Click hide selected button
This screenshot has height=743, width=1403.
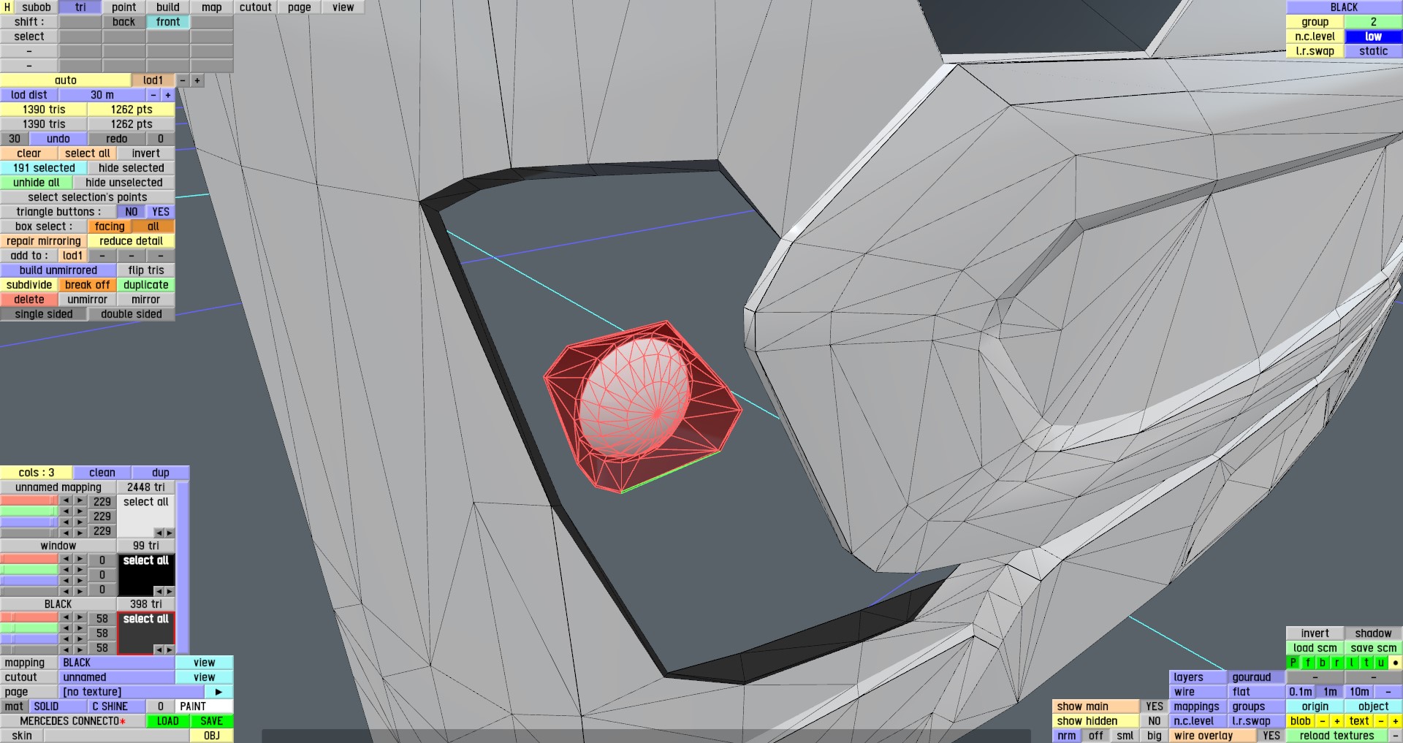132,168
